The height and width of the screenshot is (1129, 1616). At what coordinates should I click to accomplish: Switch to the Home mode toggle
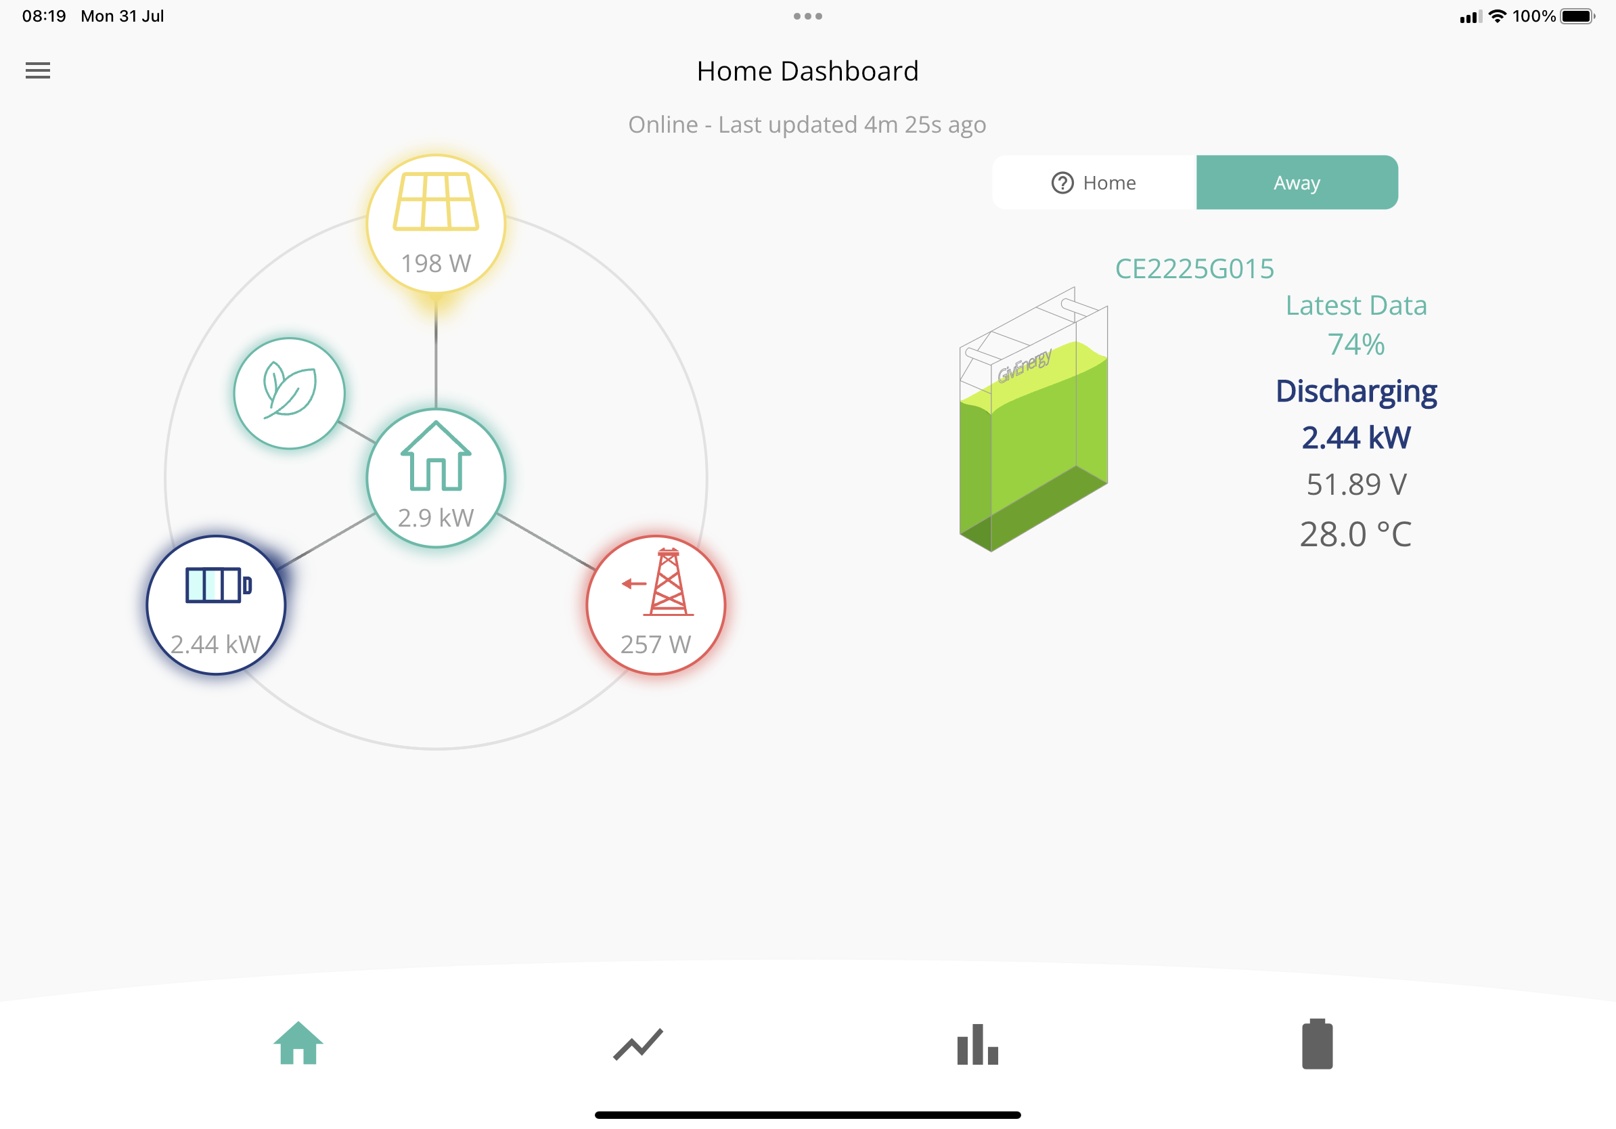[x=1094, y=182]
